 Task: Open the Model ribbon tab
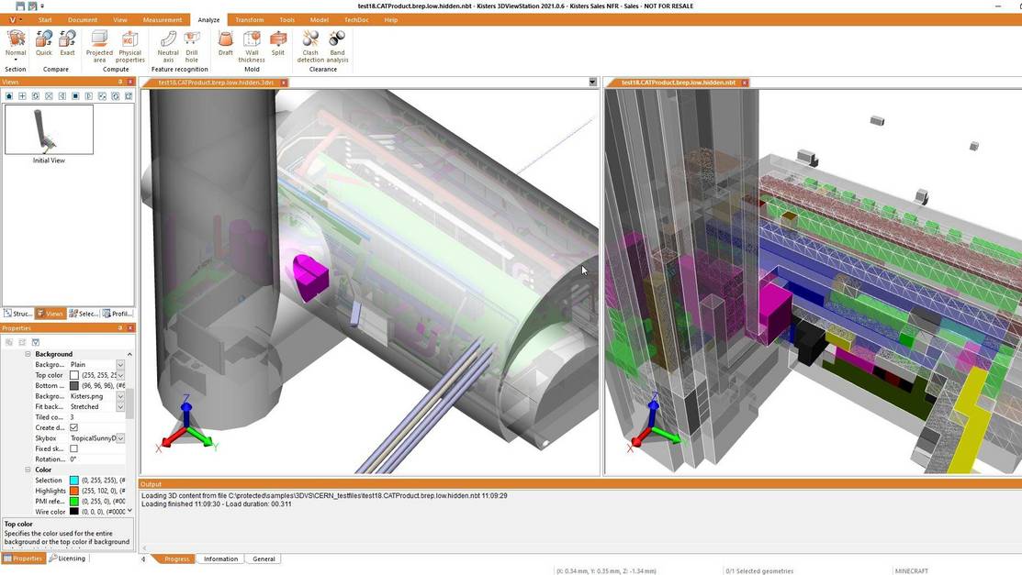click(x=320, y=20)
